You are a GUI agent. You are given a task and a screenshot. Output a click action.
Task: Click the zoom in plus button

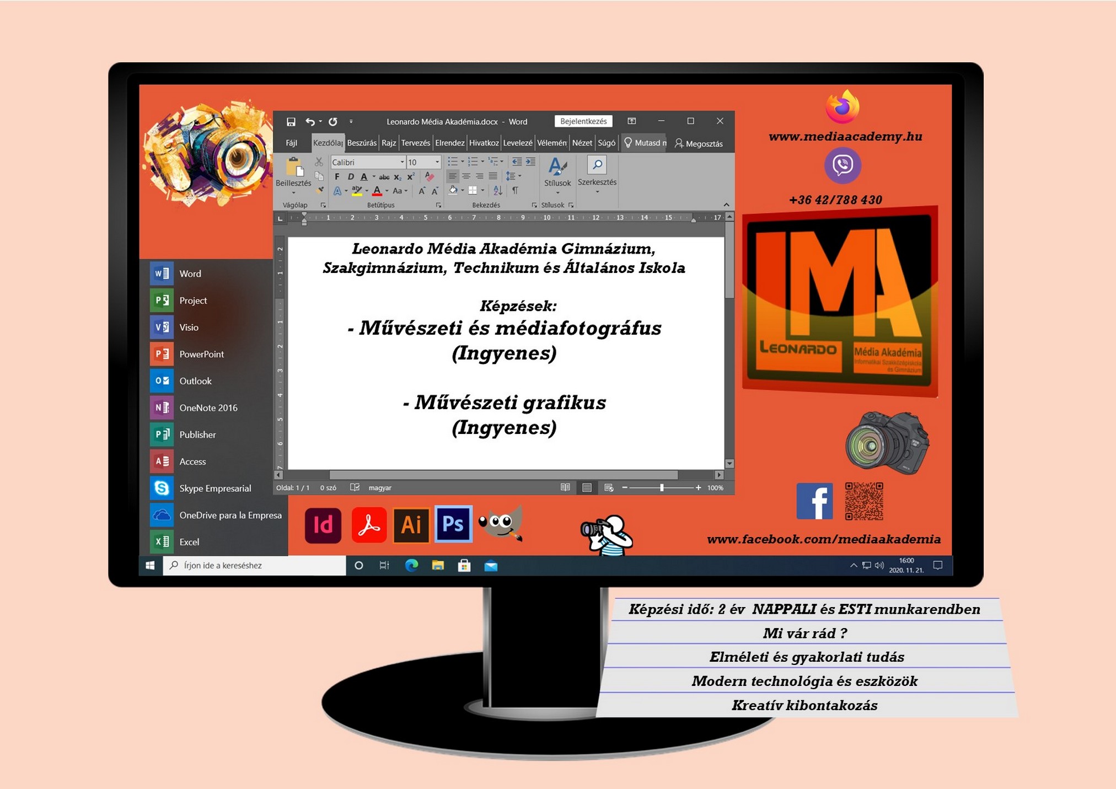[699, 488]
